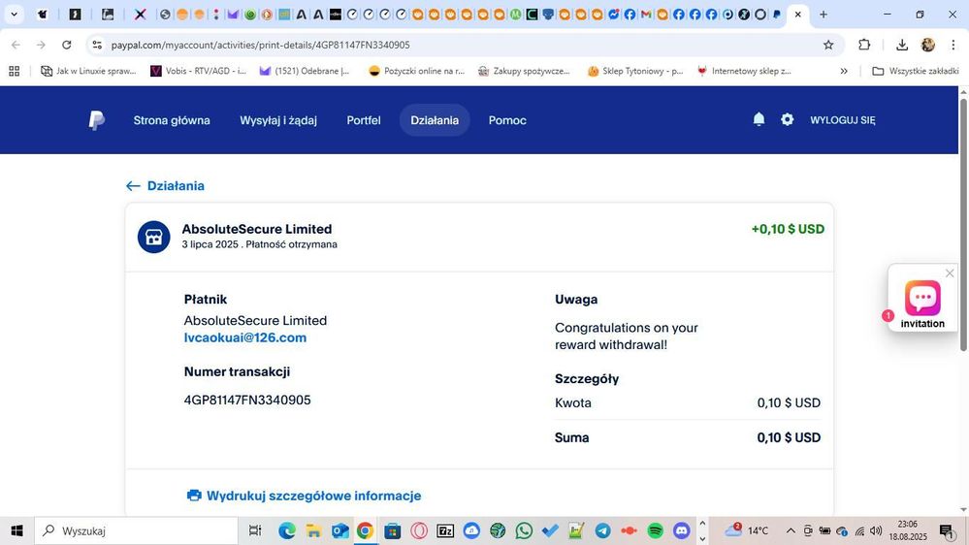Click the printer icon near Wydrukuj
This screenshot has width=969, height=545.
[194, 496]
